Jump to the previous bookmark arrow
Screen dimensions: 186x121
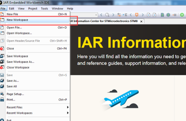pyautogui.click(x=131, y=15)
